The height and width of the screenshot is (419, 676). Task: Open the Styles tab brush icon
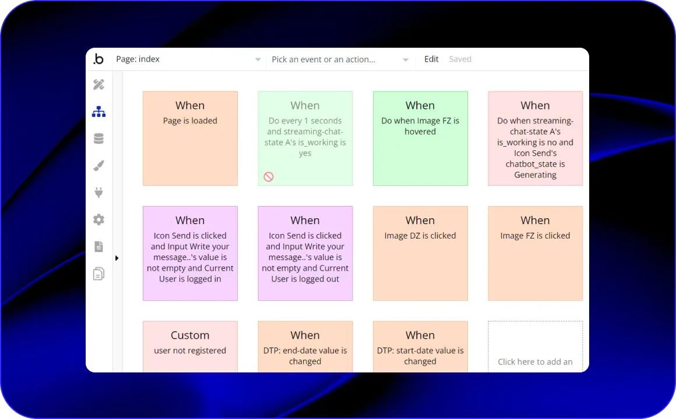point(98,166)
